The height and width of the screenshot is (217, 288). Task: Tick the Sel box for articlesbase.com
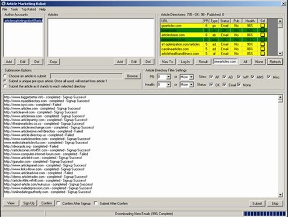point(263,35)
